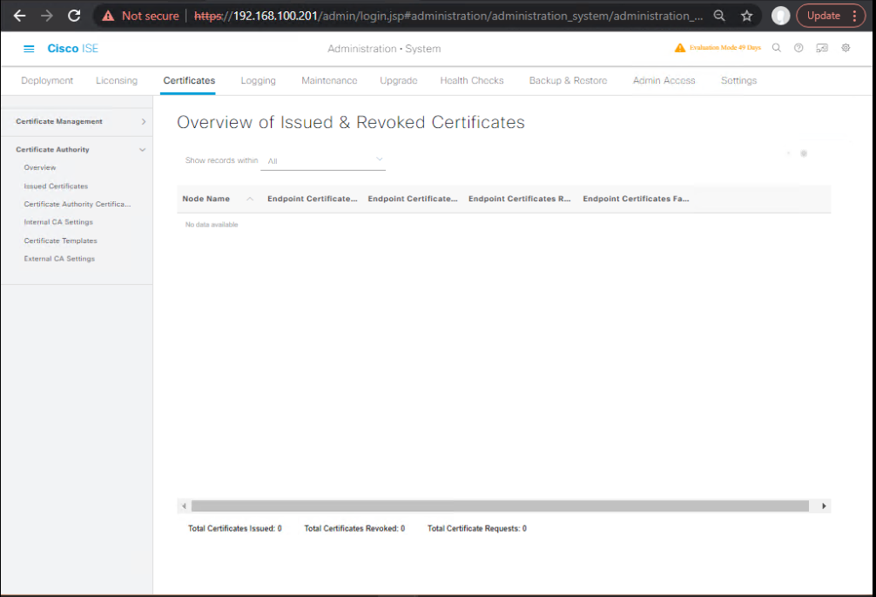Image resolution: width=876 pixels, height=597 pixels.
Task: Open Certificate Templates in sidebar
Action: tap(60, 241)
